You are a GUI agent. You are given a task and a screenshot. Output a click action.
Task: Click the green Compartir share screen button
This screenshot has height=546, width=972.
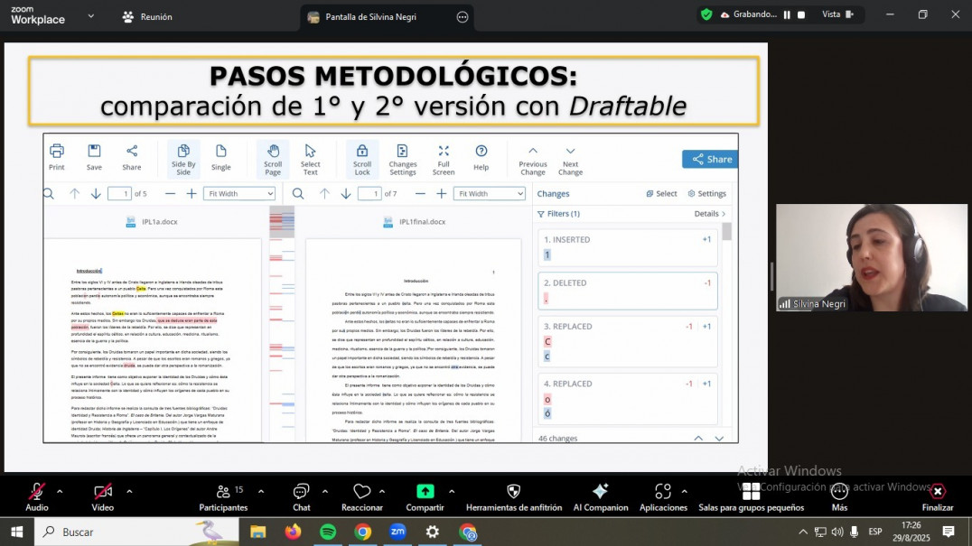point(425,497)
